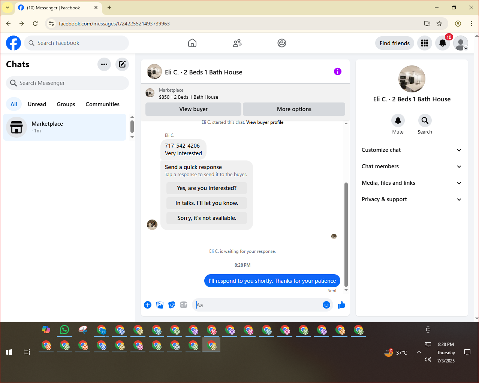
Task: Search in conversation using magnifier icon
Action: 425,120
